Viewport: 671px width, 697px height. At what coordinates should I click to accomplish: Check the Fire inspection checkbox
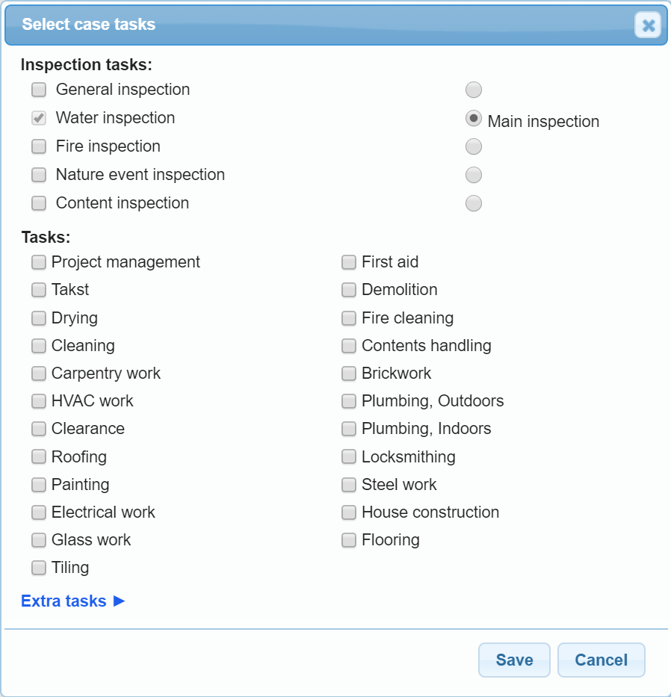coord(39,147)
